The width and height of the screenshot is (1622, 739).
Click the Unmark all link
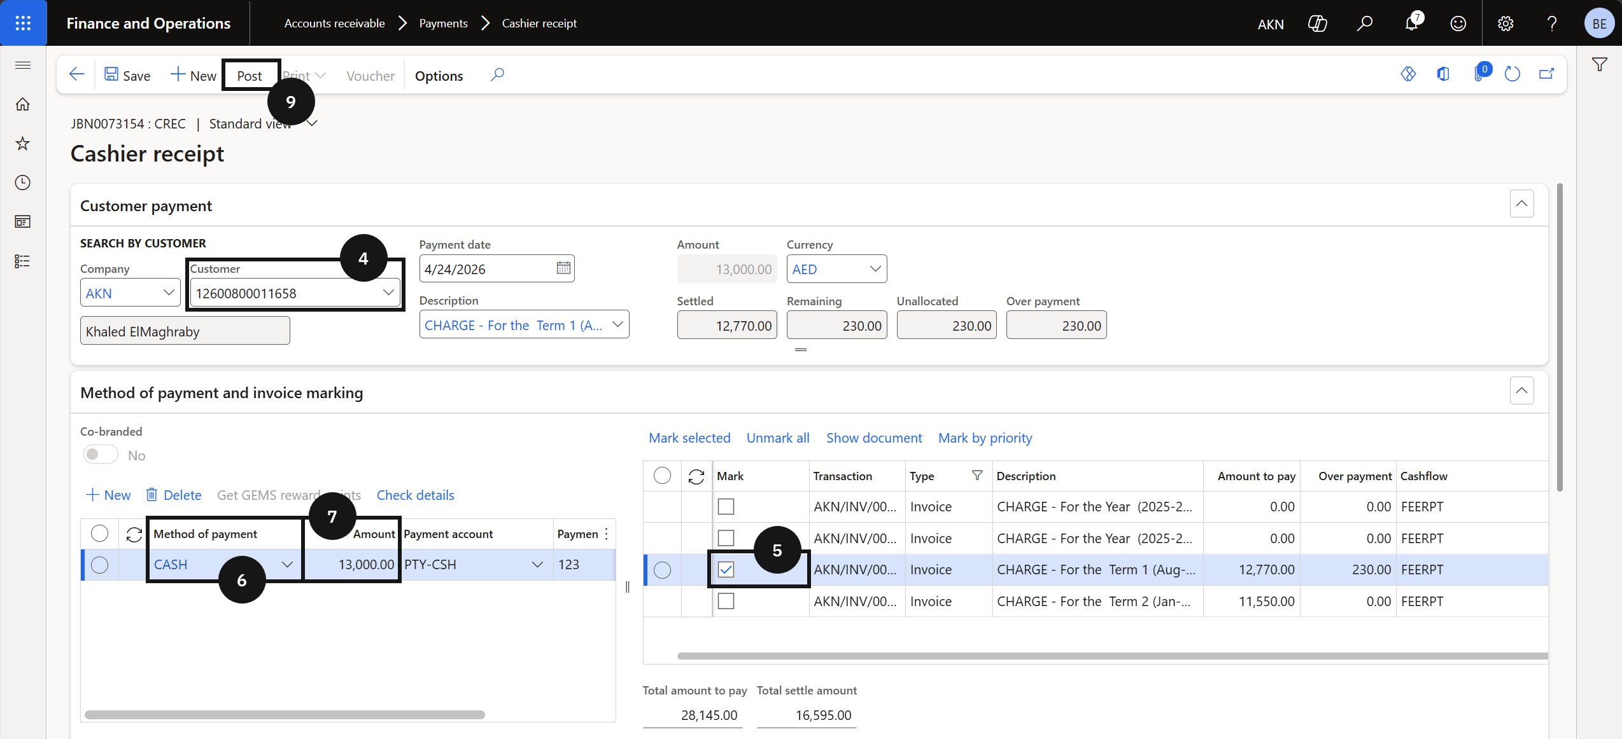click(x=778, y=438)
